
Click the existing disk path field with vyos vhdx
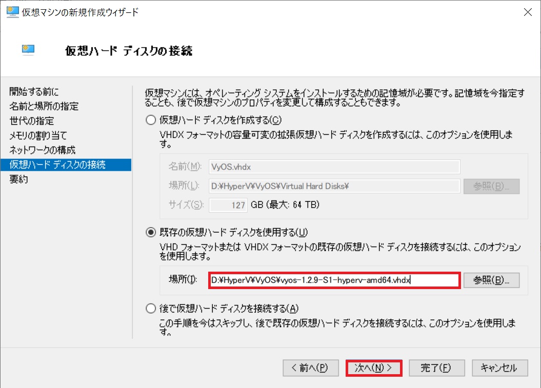click(334, 280)
